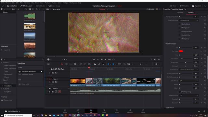Click the Timeline View Options icon

tap(48, 64)
